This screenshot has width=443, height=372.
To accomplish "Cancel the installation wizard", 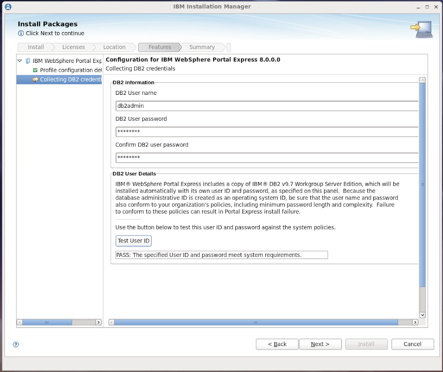I will [x=412, y=344].
